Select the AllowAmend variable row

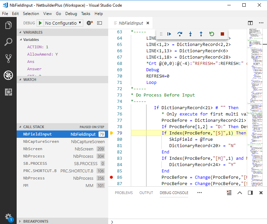pos(62,54)
